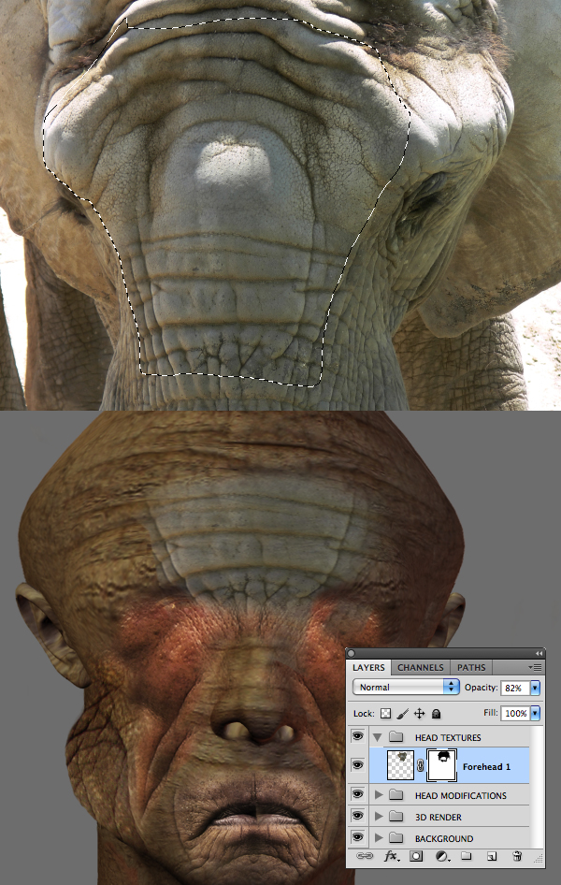Click the BACKGROUND folder icon

click(396, 838)
